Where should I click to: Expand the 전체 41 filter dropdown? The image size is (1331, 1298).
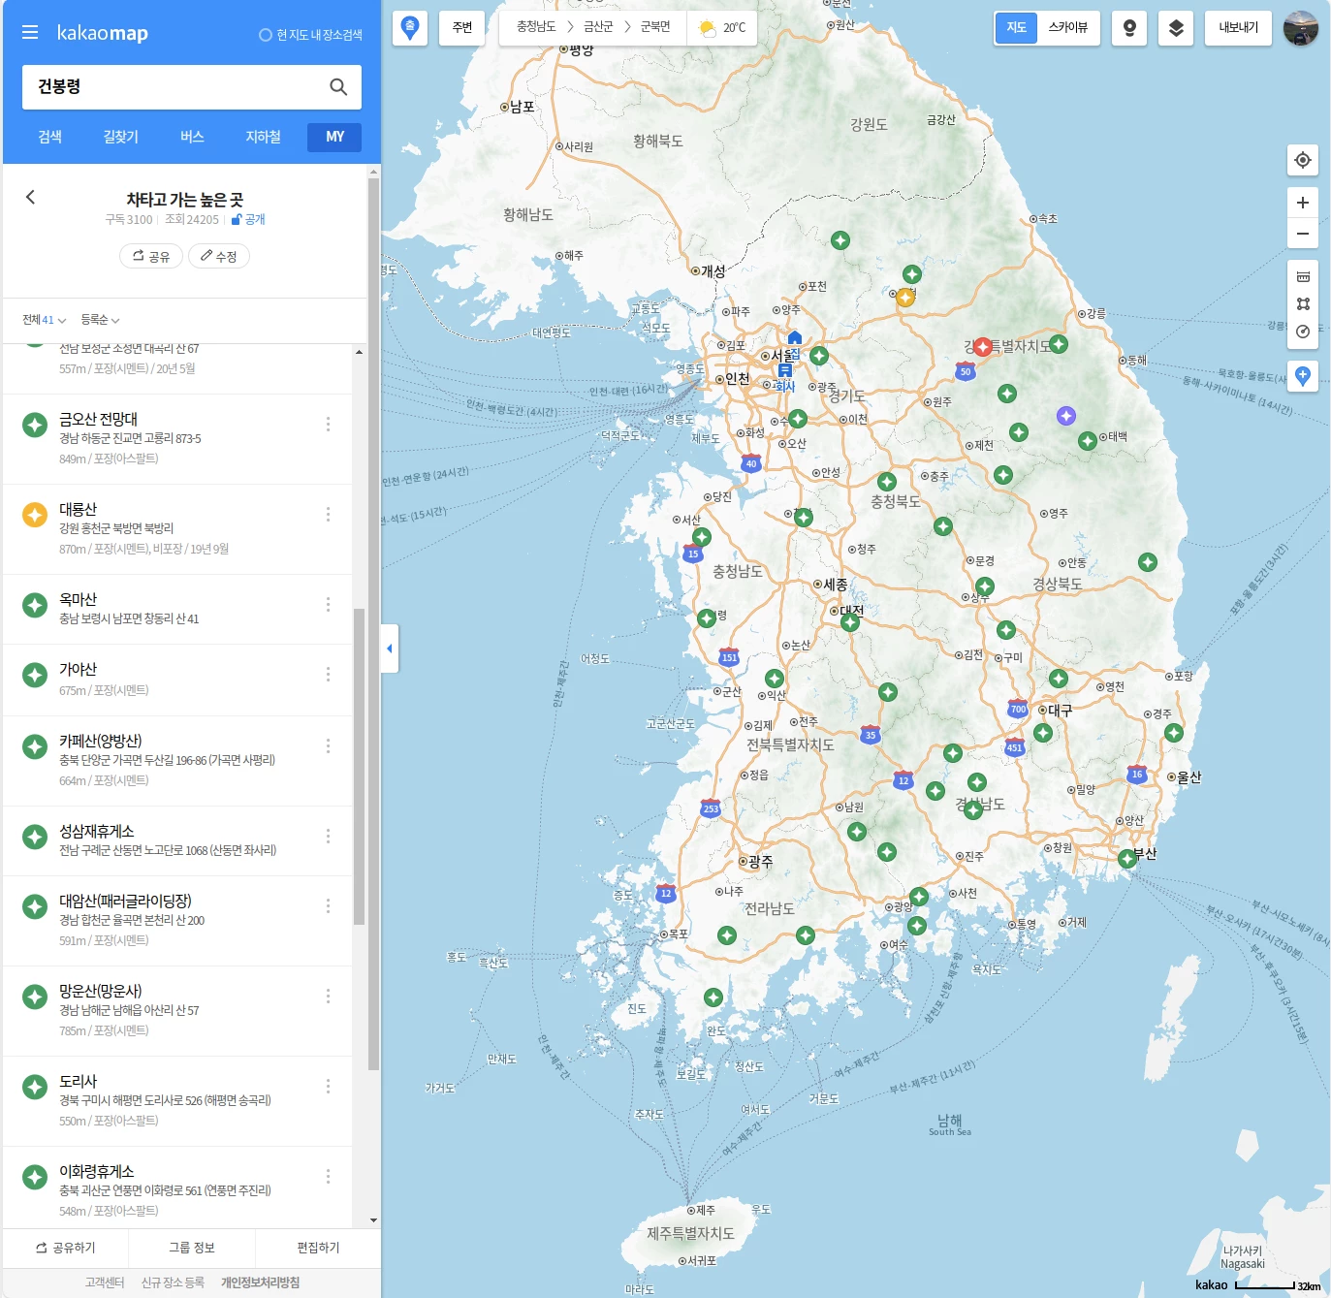point(45,320)
